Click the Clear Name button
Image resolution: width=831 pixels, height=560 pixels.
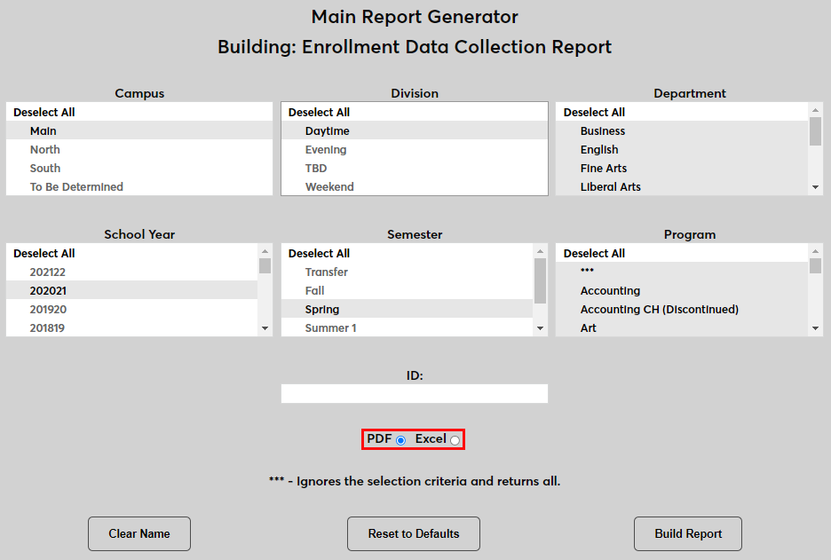139,533
